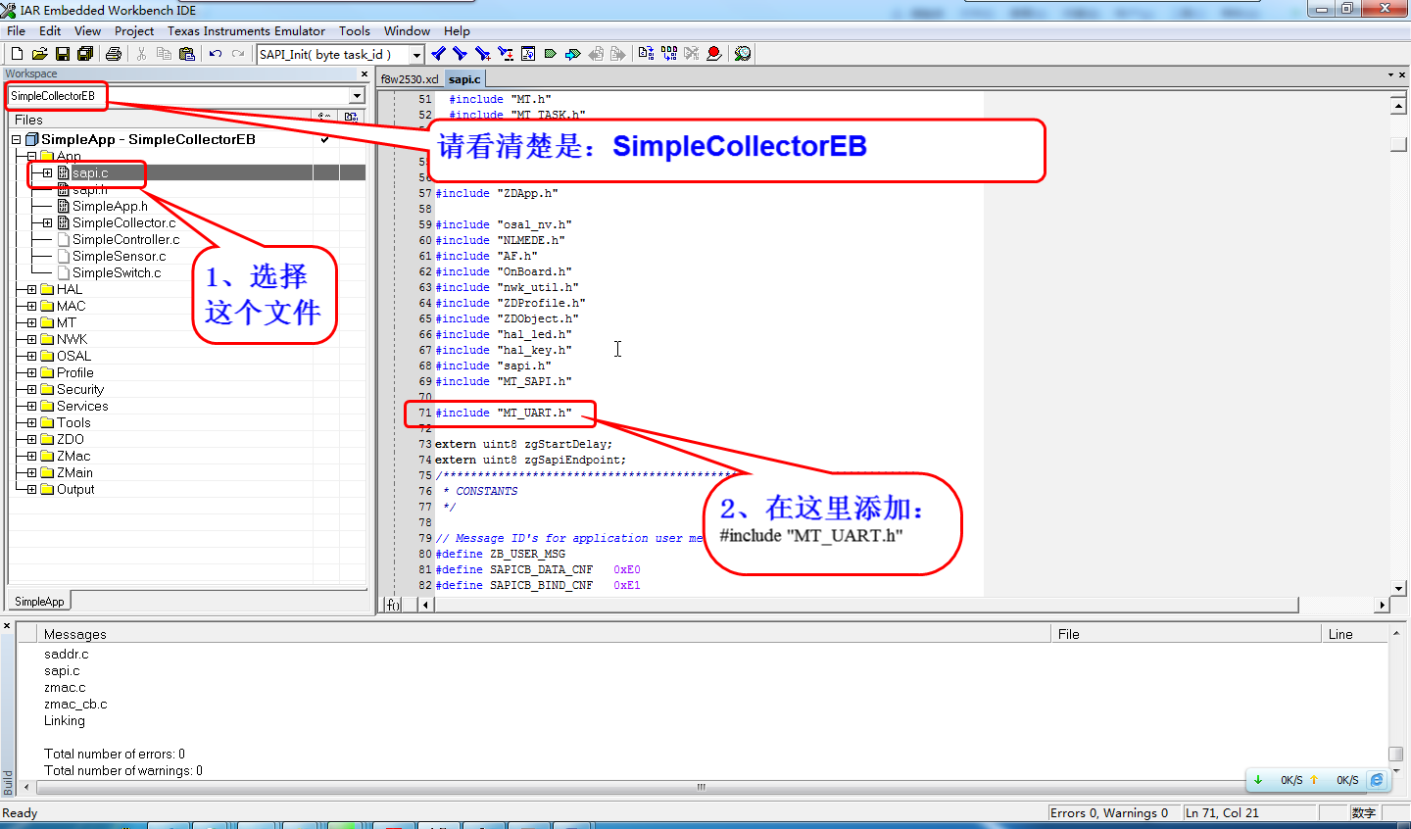Click the Navigate Forward toolbar icon

point(617,54)
